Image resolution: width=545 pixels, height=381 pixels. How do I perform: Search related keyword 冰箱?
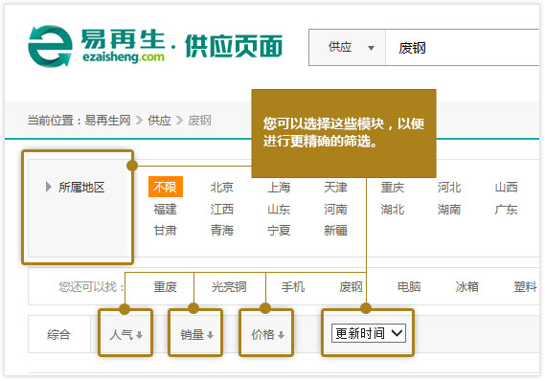pyautogui.click(x=467, y=287)
